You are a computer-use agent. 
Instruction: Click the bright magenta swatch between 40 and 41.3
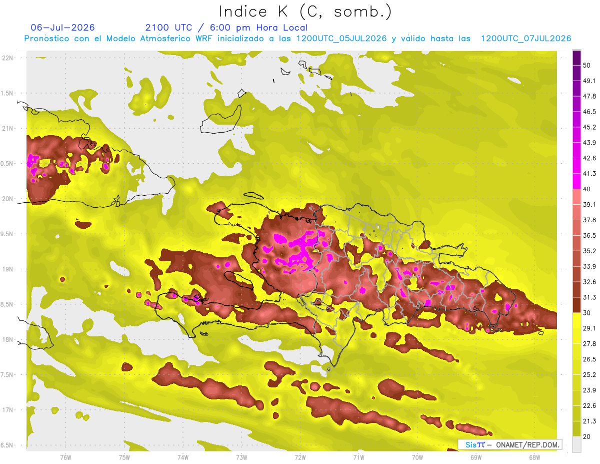[x=576, y=181]
